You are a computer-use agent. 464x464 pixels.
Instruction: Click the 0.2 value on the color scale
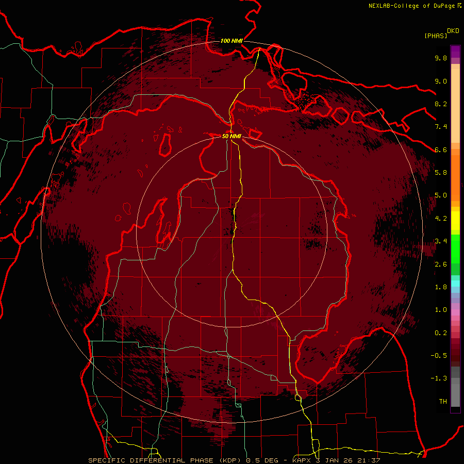click(441, 333)
